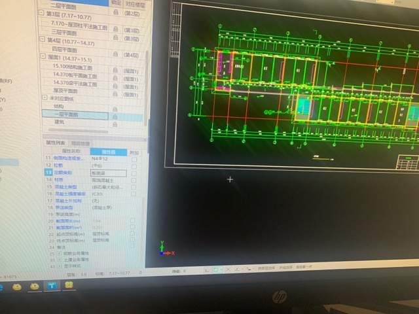Click 折线选择 button in status bar

[285, 268]
